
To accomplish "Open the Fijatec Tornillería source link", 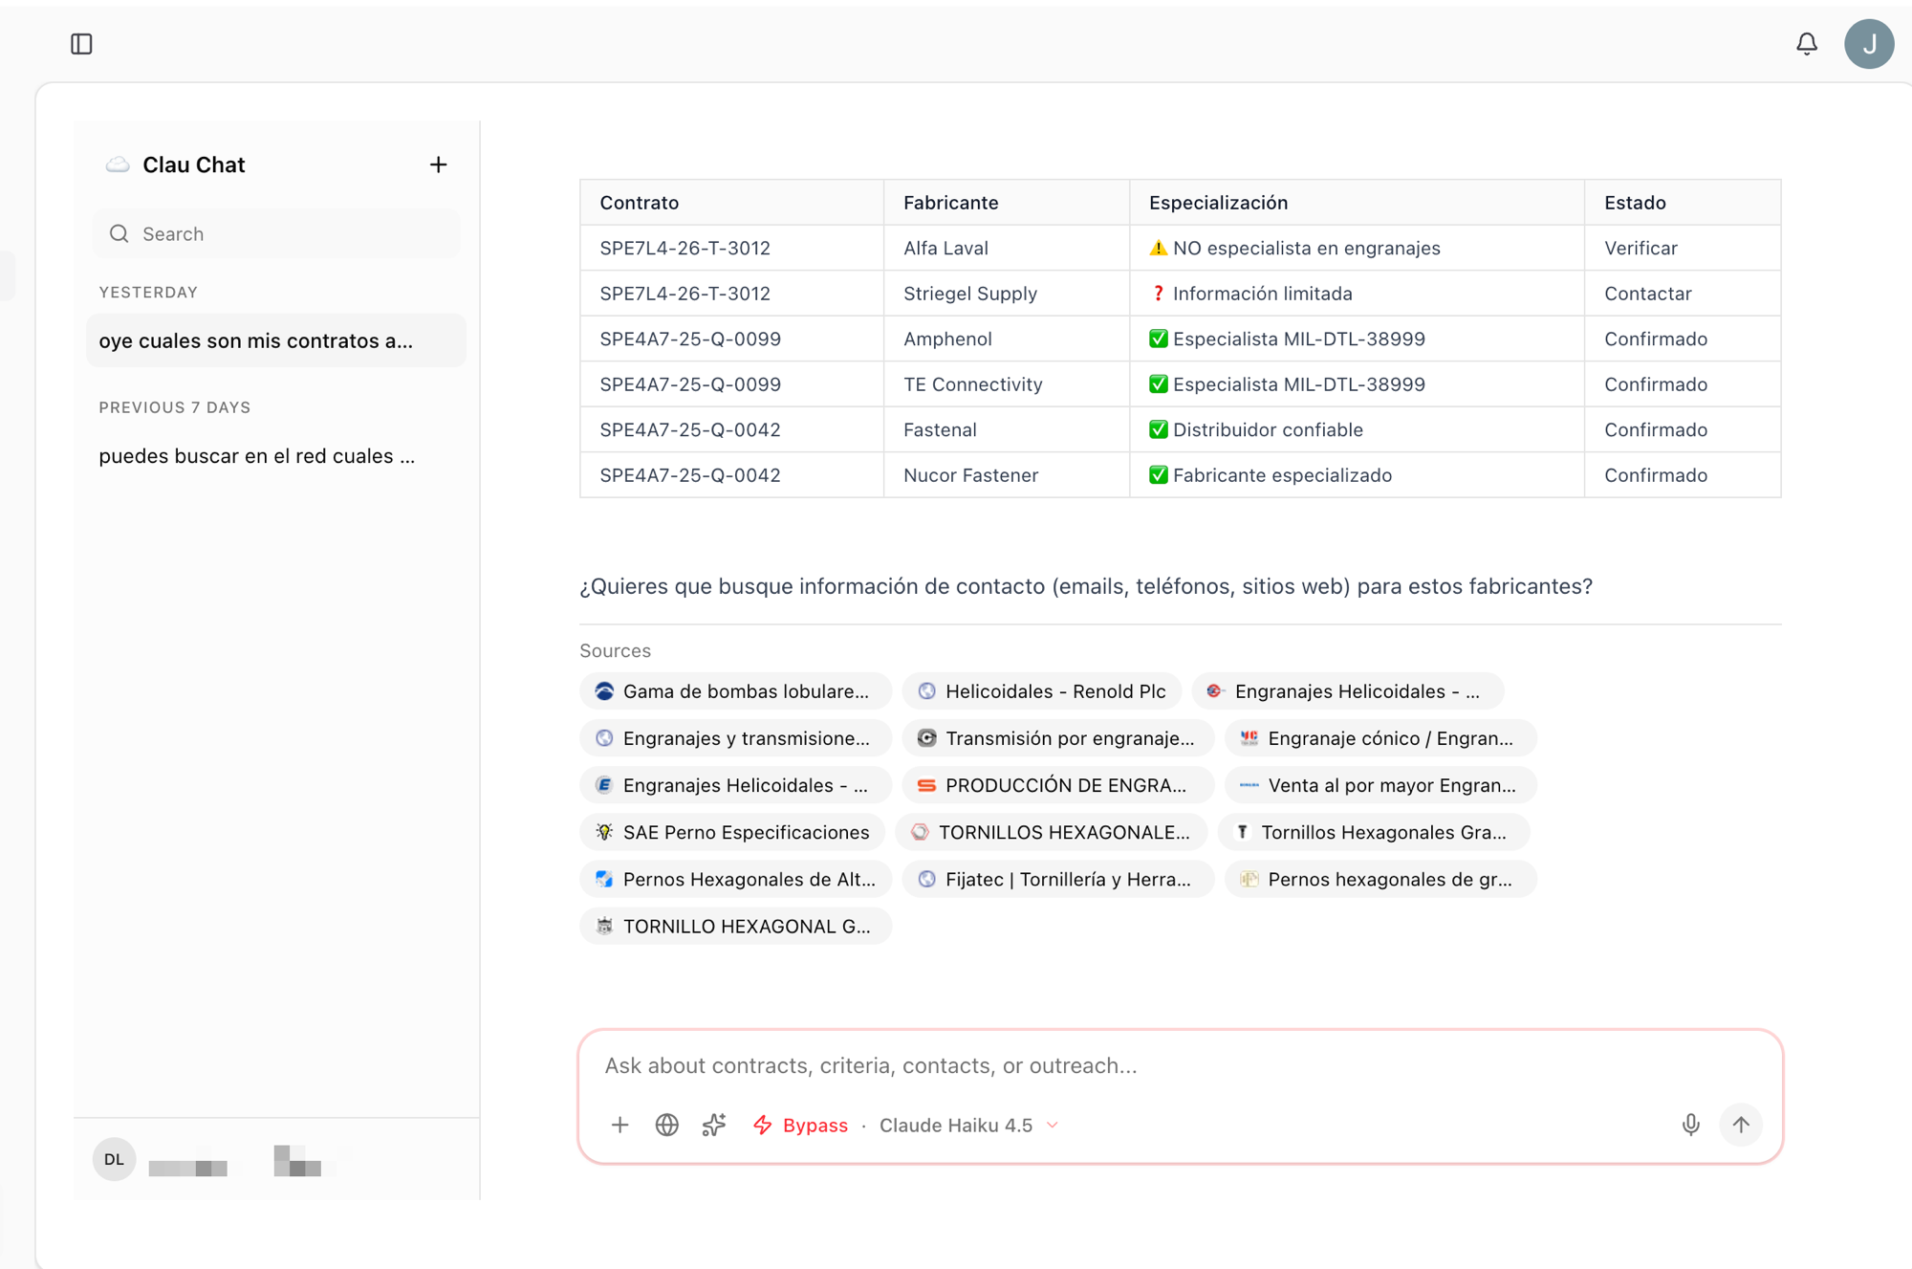I will coord(1057,879).
